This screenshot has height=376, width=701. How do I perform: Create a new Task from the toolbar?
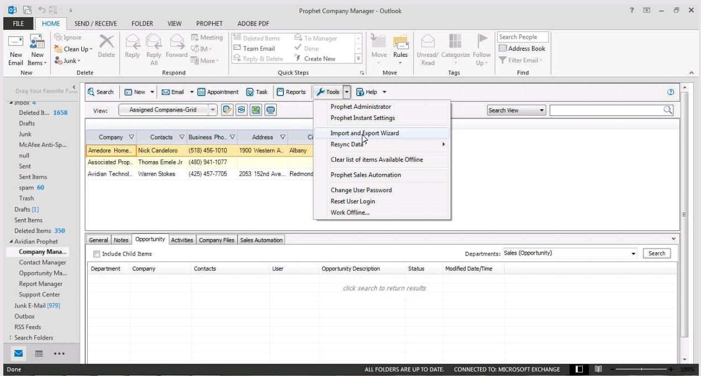[257, 92]
